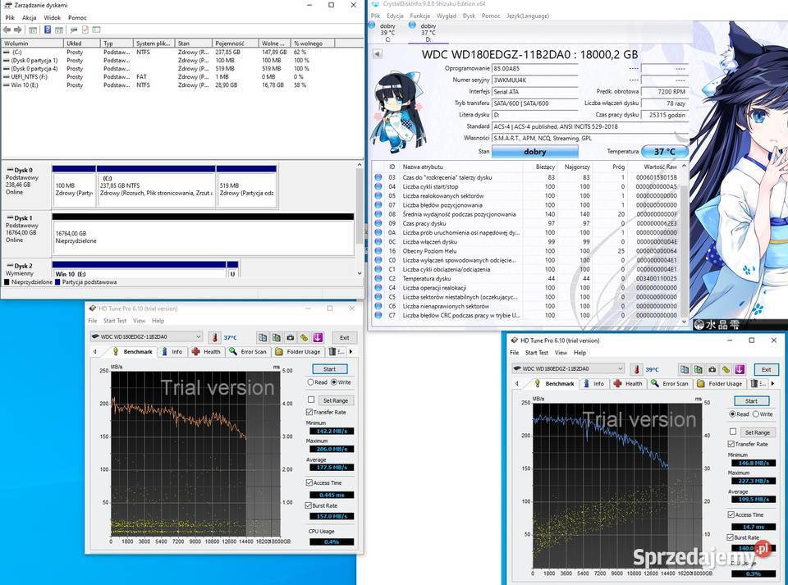Open Widok menu in Zarządzanie dyskami

(x=53, y=17)
